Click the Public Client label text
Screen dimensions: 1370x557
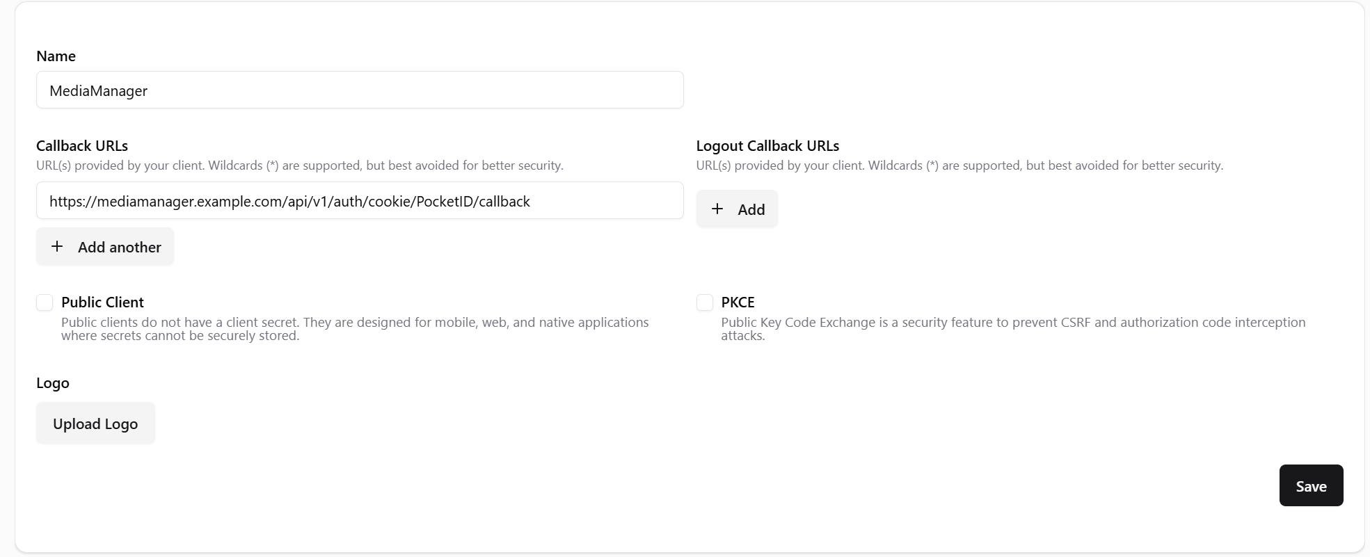[102, 302]
